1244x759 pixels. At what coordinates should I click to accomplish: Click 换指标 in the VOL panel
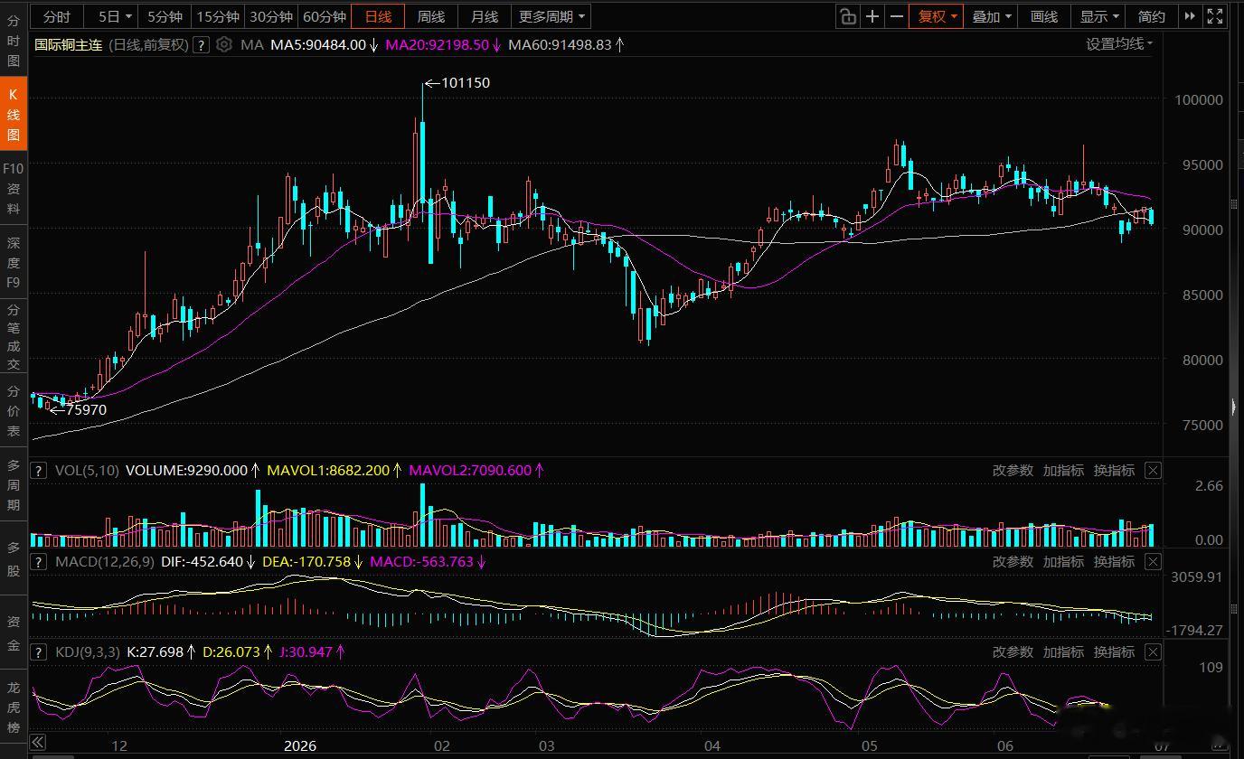1114,470
